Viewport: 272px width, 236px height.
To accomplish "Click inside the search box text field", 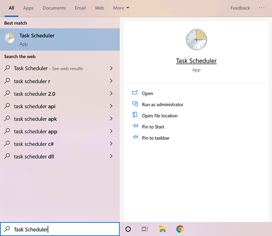I will [60, 229].
